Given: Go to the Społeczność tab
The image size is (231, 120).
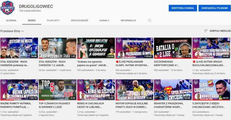Looking at the screenshot, I should pyautogui.click(x=79, y=20).
